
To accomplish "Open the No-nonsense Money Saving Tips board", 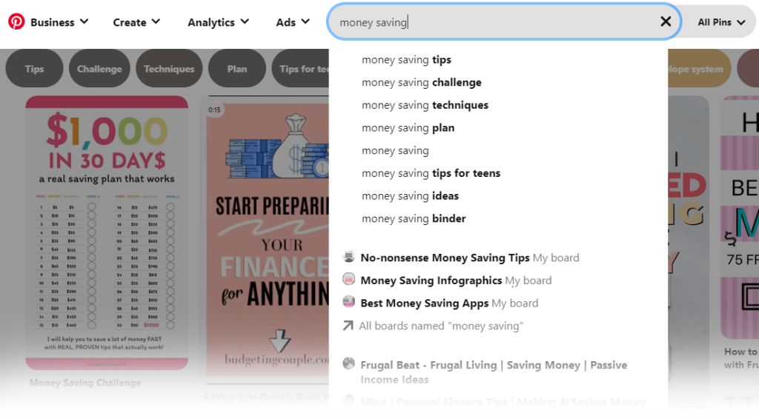I will click(460, 258).
